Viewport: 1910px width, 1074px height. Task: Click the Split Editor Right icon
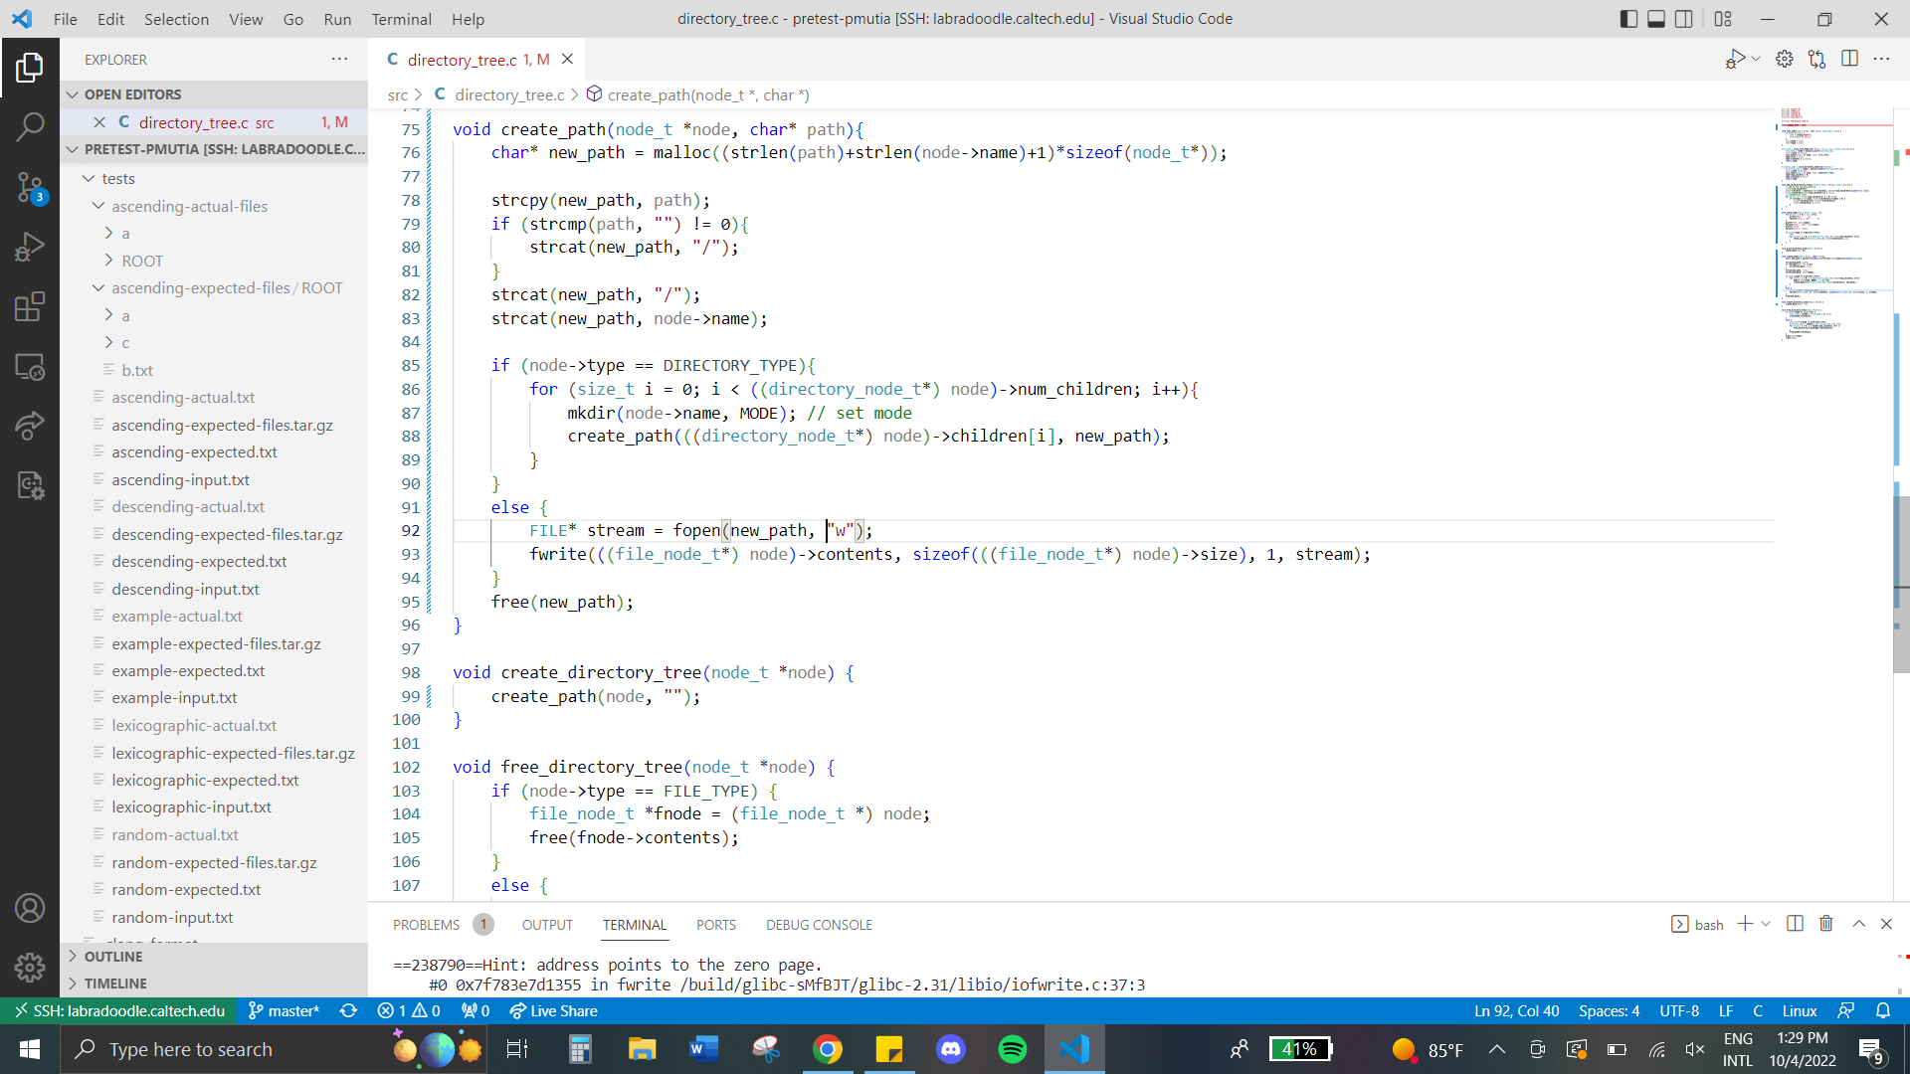(1849, 59)
